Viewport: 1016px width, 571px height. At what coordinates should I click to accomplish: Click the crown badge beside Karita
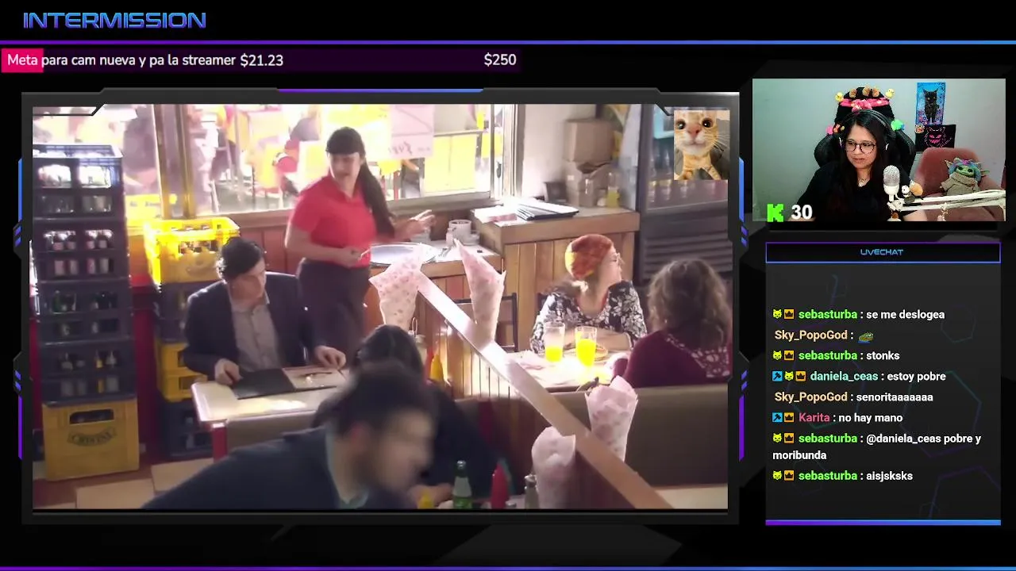[789, 418]
